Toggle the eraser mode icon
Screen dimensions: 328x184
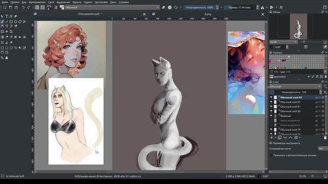(163, 8)
